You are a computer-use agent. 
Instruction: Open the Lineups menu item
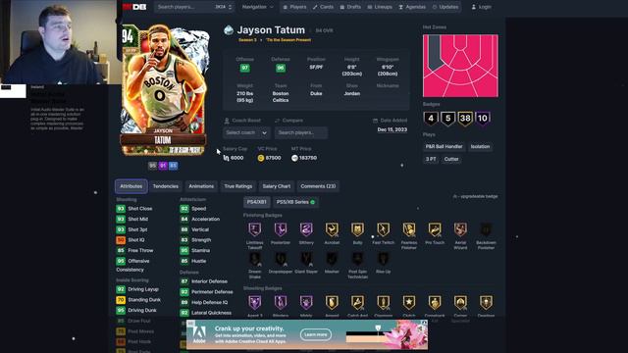pos(380,7)
